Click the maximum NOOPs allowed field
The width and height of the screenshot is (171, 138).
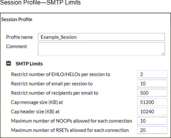[152, 121]
